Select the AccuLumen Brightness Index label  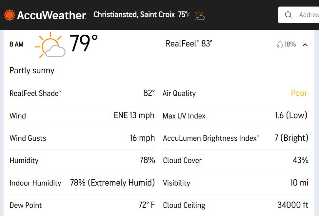click(210, 138)
